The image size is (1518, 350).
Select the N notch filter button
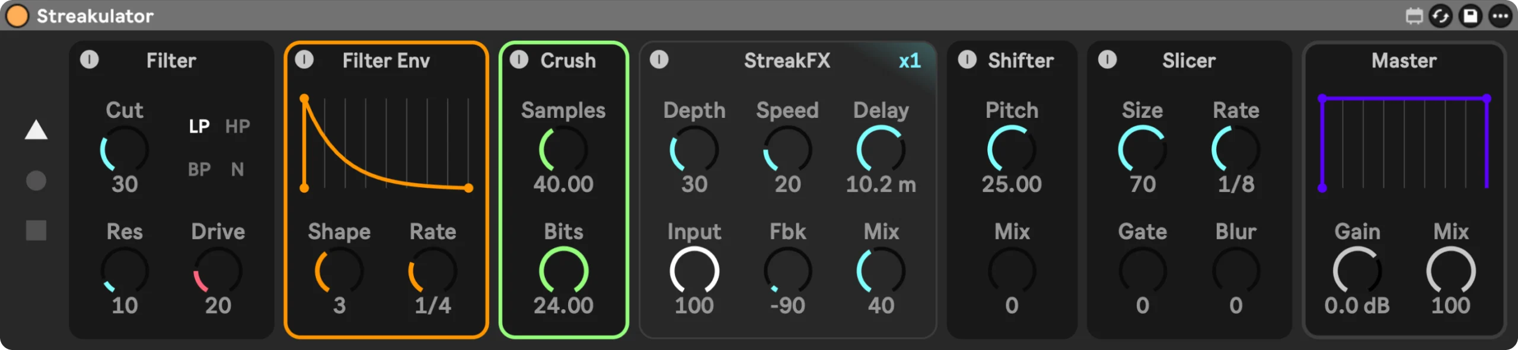237,169
